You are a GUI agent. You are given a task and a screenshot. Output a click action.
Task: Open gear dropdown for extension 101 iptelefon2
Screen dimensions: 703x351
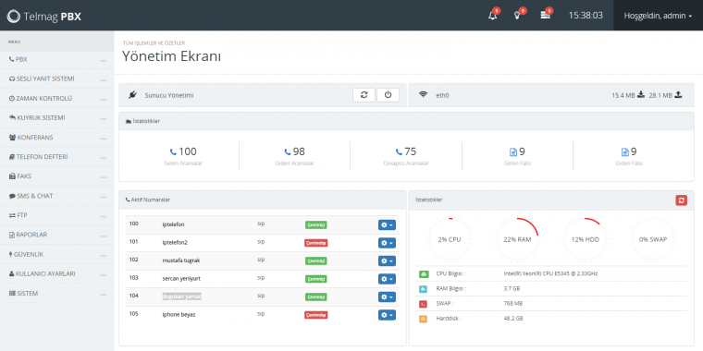tap(387, 243)
